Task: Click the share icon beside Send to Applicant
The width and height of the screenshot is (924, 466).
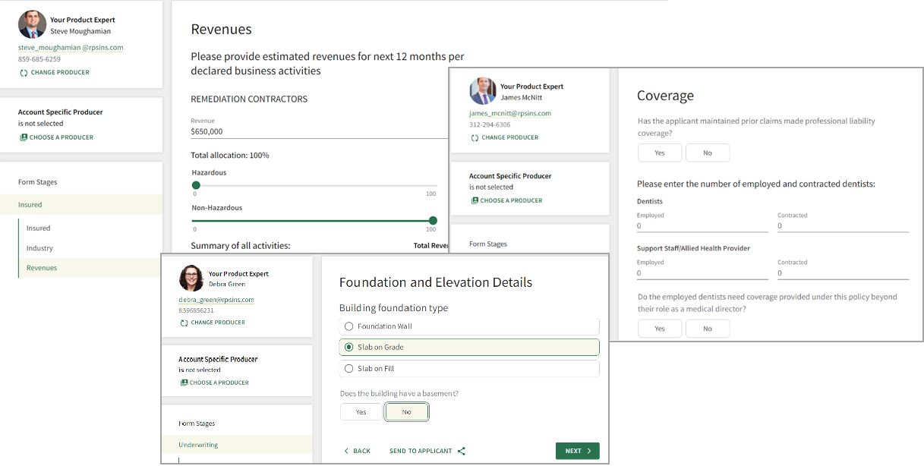Action: click(x=462, y=451)
